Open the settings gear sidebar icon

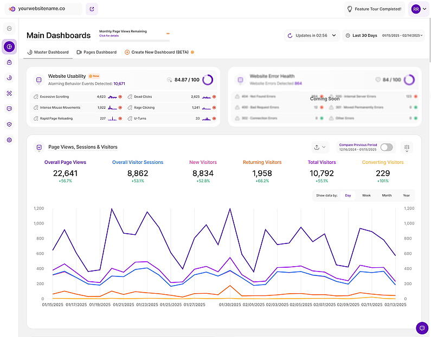9,140
